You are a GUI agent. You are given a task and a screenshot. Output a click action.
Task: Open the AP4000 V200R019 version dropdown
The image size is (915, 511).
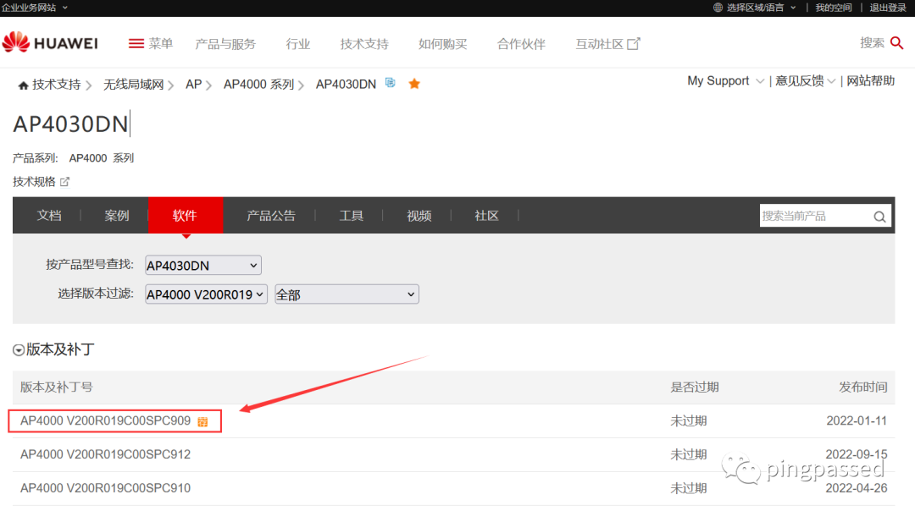click(206, 294)
